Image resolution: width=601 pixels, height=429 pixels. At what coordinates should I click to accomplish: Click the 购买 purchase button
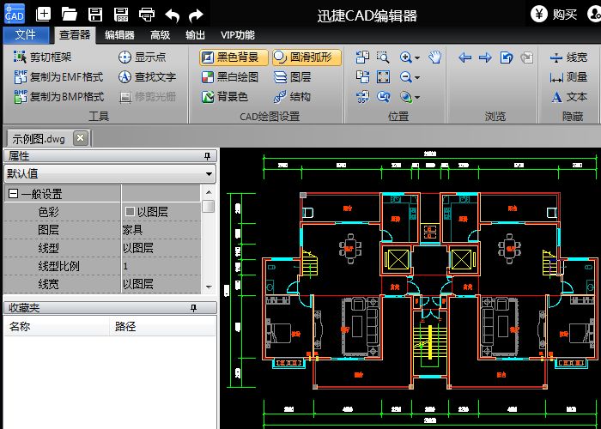click(554, 14)
